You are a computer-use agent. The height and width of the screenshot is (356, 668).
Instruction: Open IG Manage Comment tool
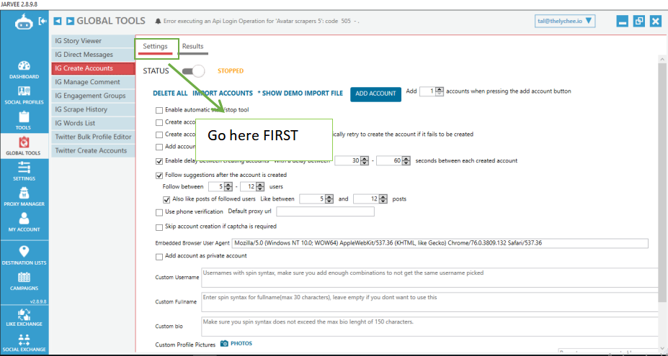pos(93,82)
